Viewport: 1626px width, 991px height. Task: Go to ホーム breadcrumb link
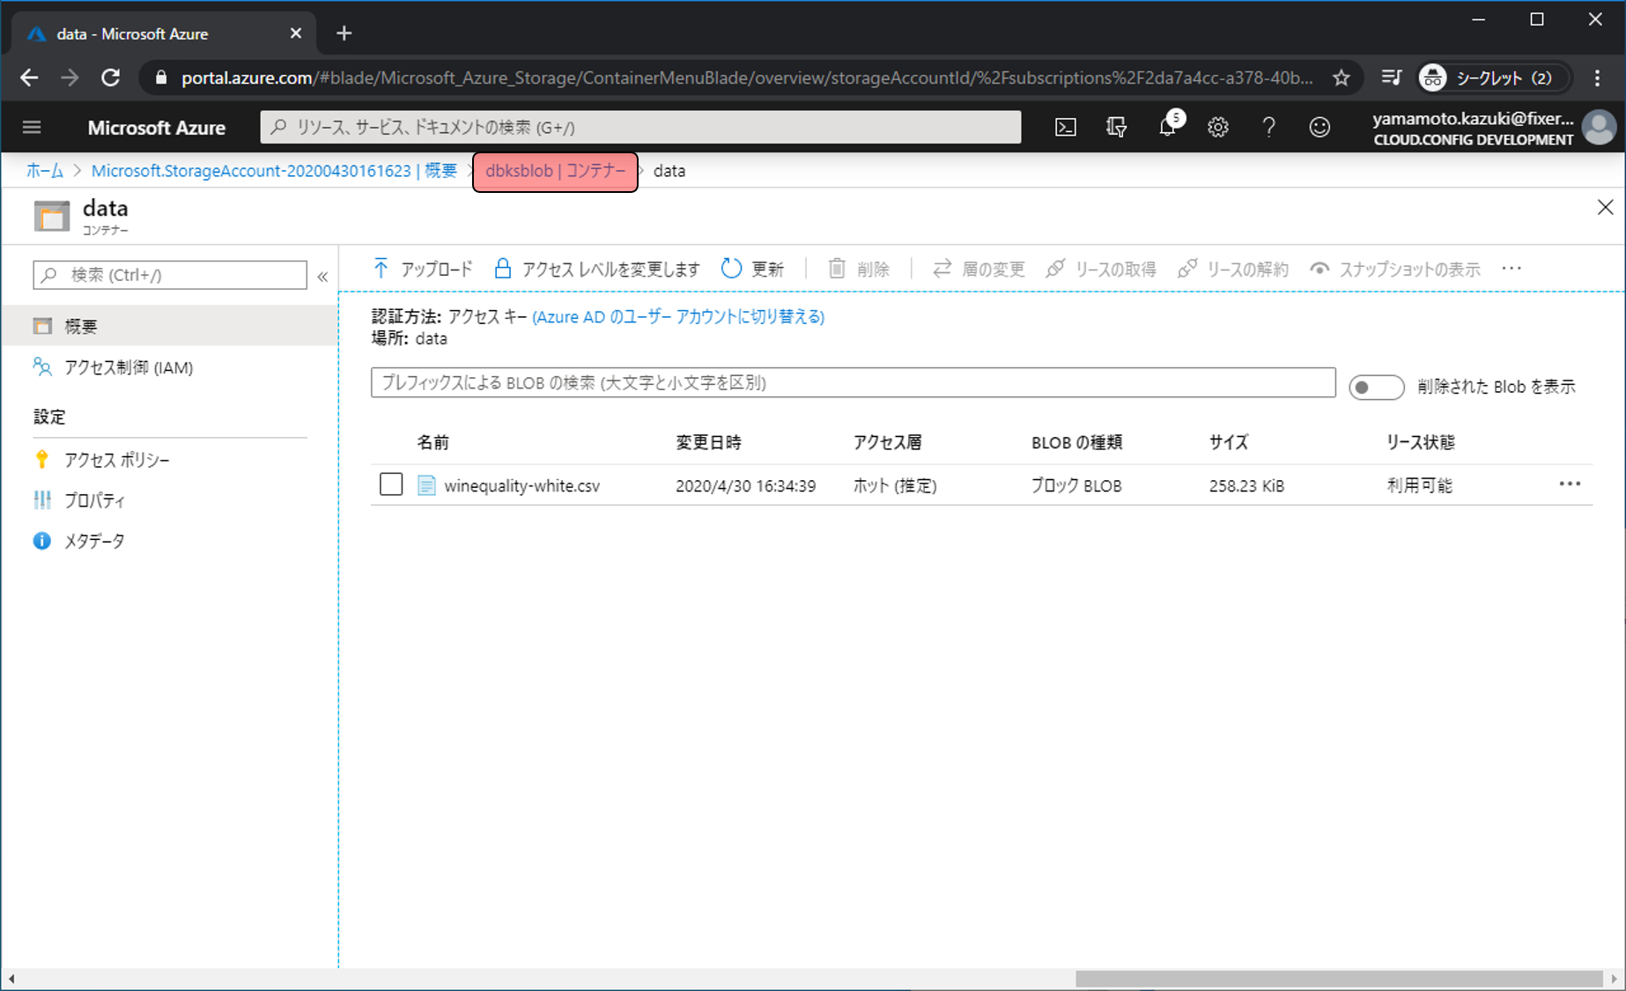pos(44,171)
